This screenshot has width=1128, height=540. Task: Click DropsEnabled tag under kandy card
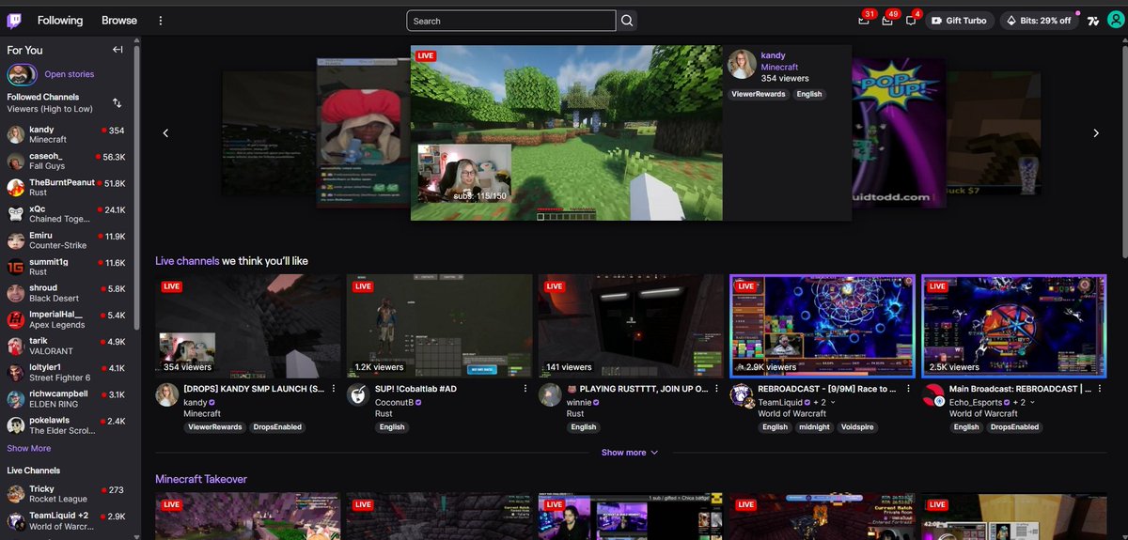[277, 426]
